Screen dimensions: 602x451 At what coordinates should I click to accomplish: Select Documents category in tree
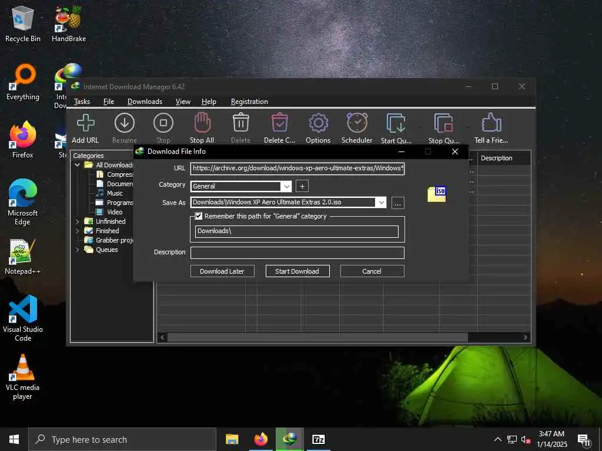pyautogui.click(x=115, y=184)
